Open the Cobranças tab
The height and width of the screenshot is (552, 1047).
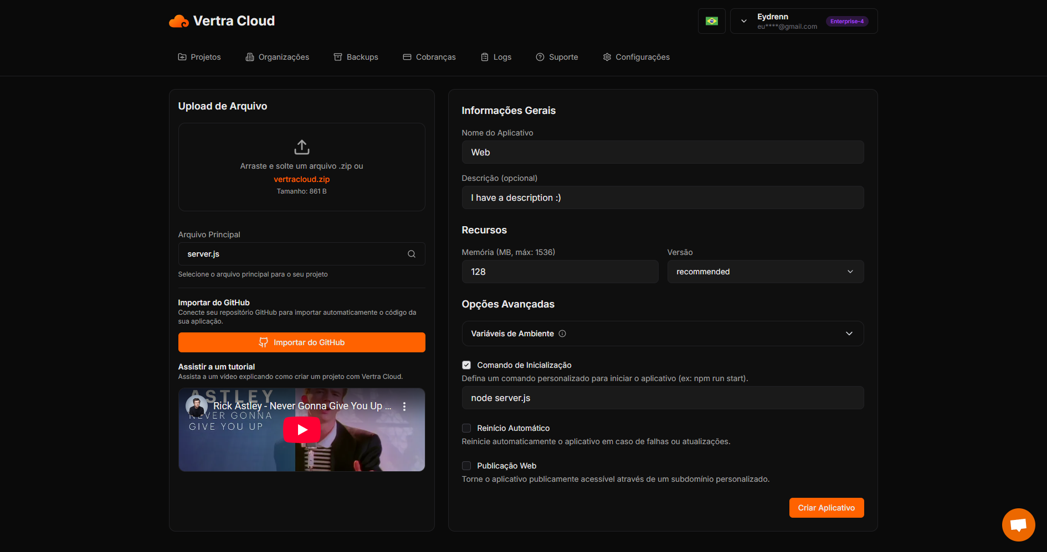coord(429,57)
